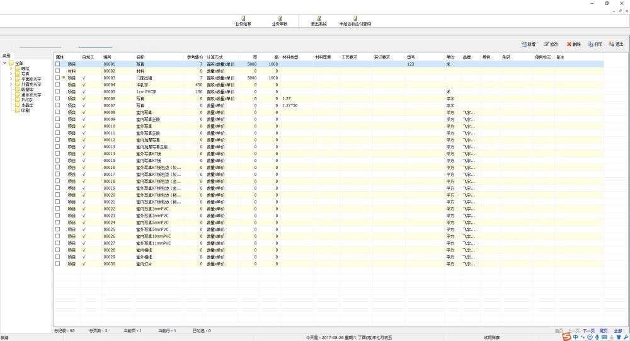Click the 总记录 : 90 status text
Screen dimensions: 630x341
click(x=64, y=330)
